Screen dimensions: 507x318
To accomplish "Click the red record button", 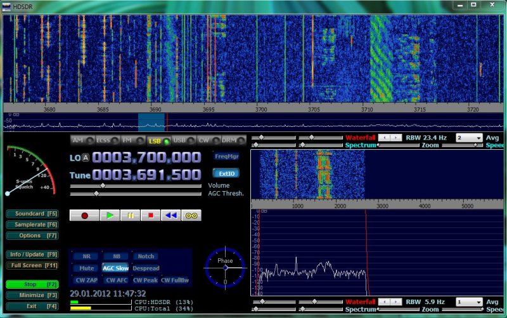I will pyautogui.click(x=84, y=215).
